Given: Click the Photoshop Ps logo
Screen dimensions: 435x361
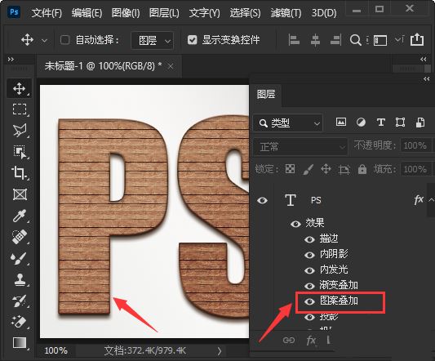Looking at the screenshot, I should (x=14, y=12).
